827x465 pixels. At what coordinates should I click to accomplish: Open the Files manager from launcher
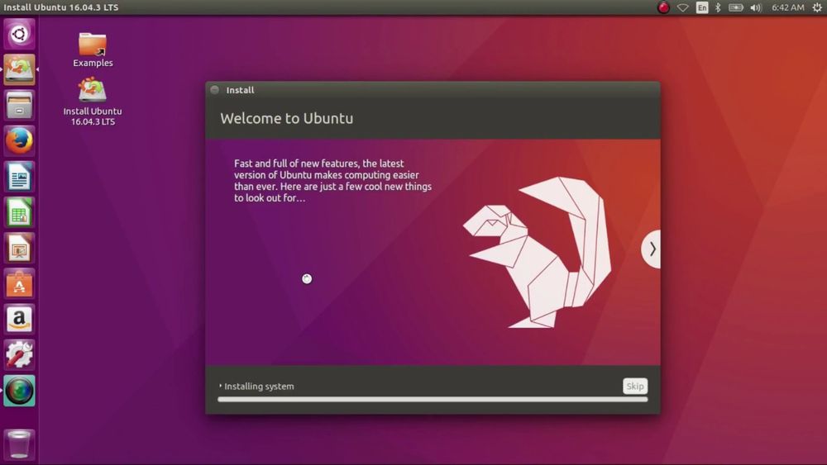pos(20,106)
